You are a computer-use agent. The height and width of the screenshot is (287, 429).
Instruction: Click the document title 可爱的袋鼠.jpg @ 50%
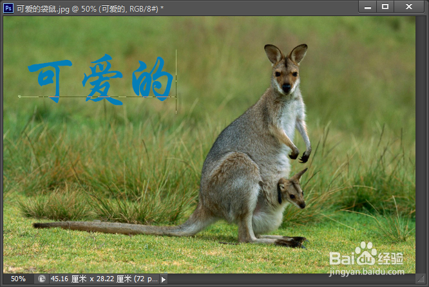pyautogui.click(x=57, y=9)
